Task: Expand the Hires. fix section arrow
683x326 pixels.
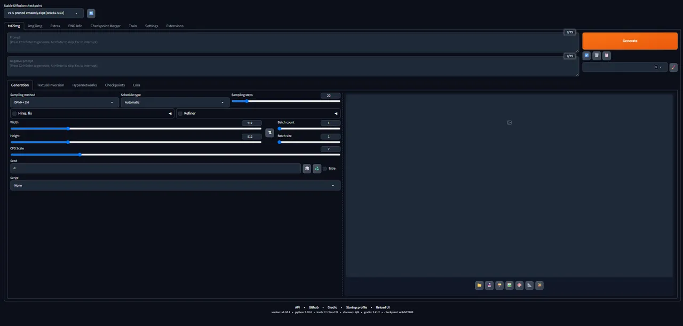Action: (x=170, y=114)
